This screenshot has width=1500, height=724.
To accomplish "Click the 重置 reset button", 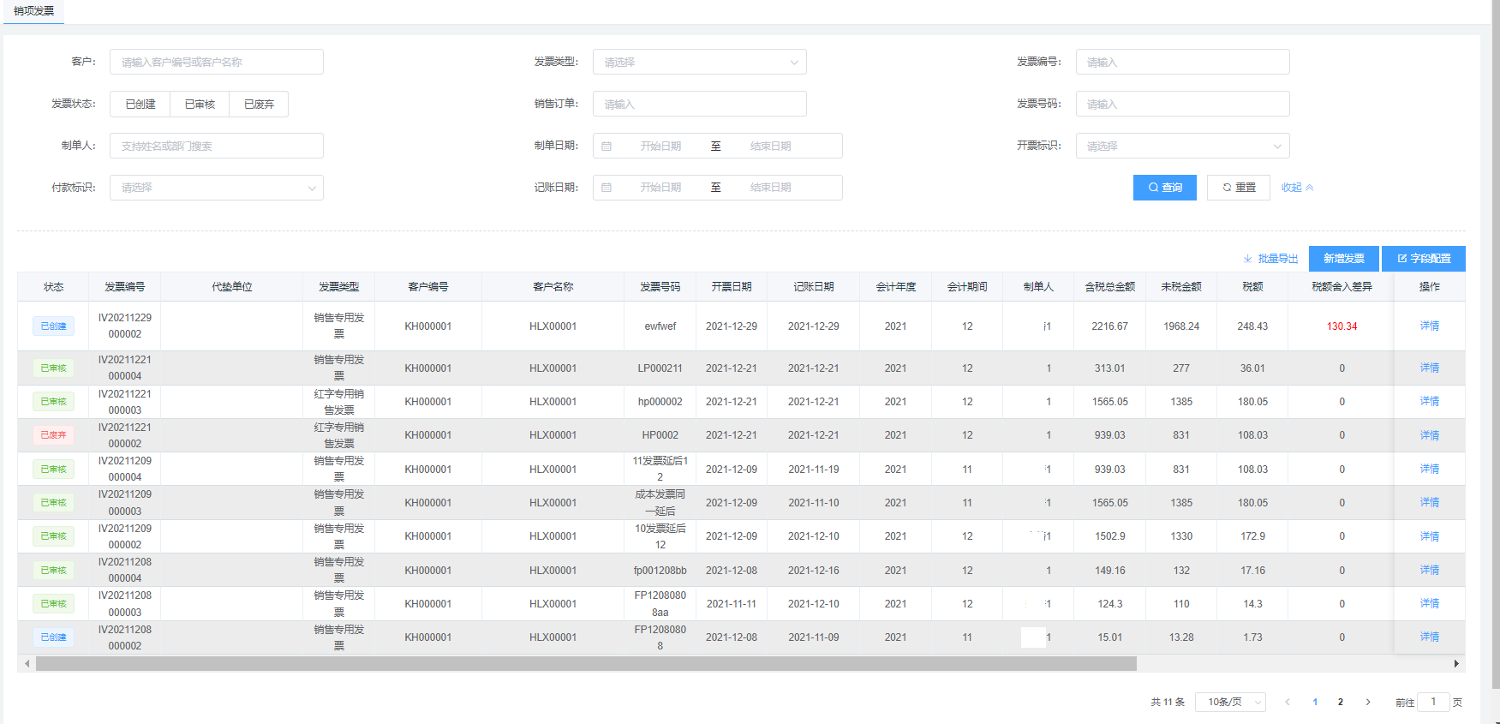I will [x=1238, y=188].
